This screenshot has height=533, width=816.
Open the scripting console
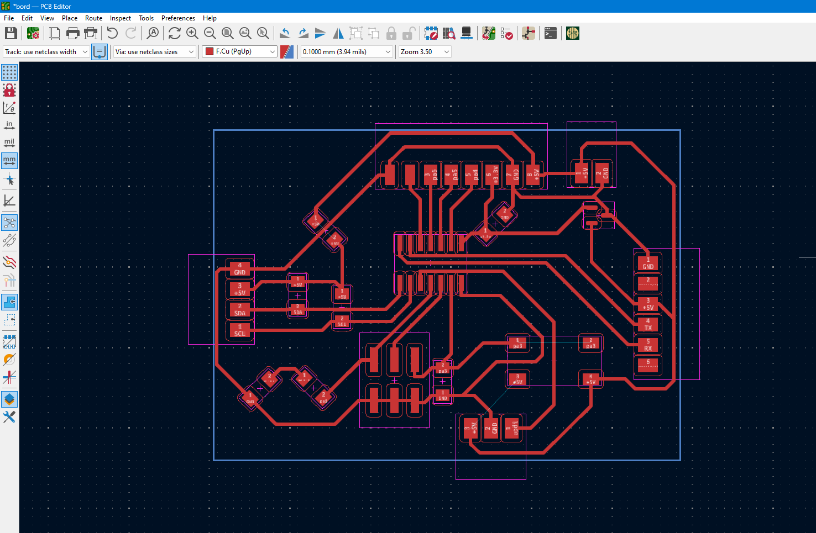[x=551, y=34]
